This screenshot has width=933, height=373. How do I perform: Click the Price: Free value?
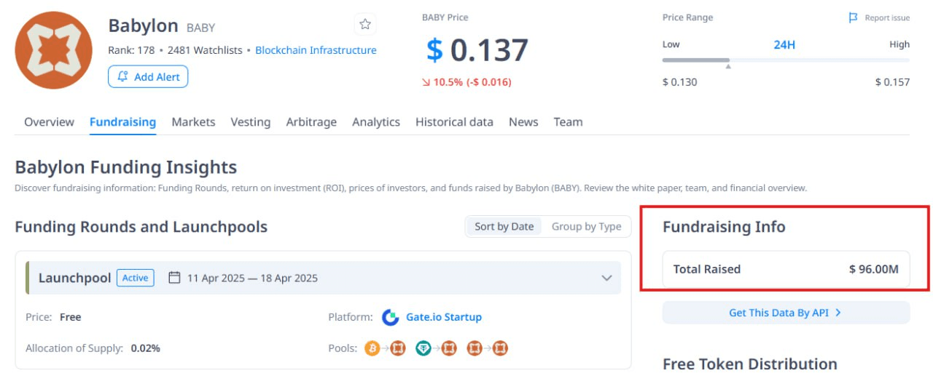pyautogui.click(x=70, y=317)
